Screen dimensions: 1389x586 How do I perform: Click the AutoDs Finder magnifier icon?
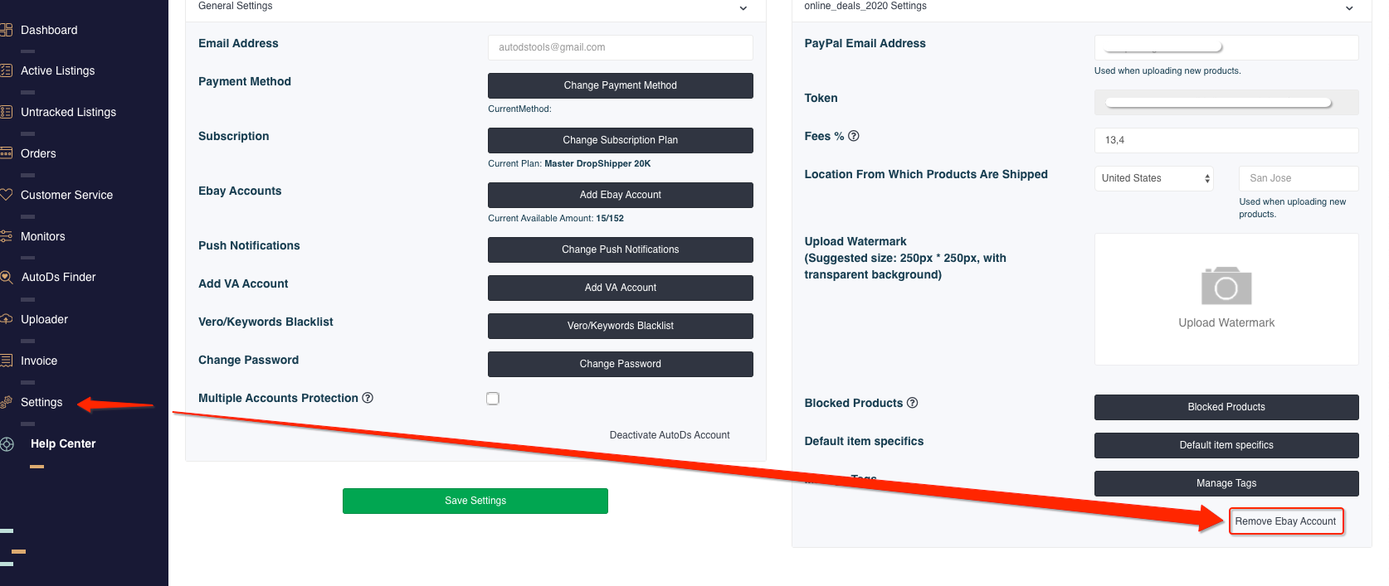click(x=7, y=278)
